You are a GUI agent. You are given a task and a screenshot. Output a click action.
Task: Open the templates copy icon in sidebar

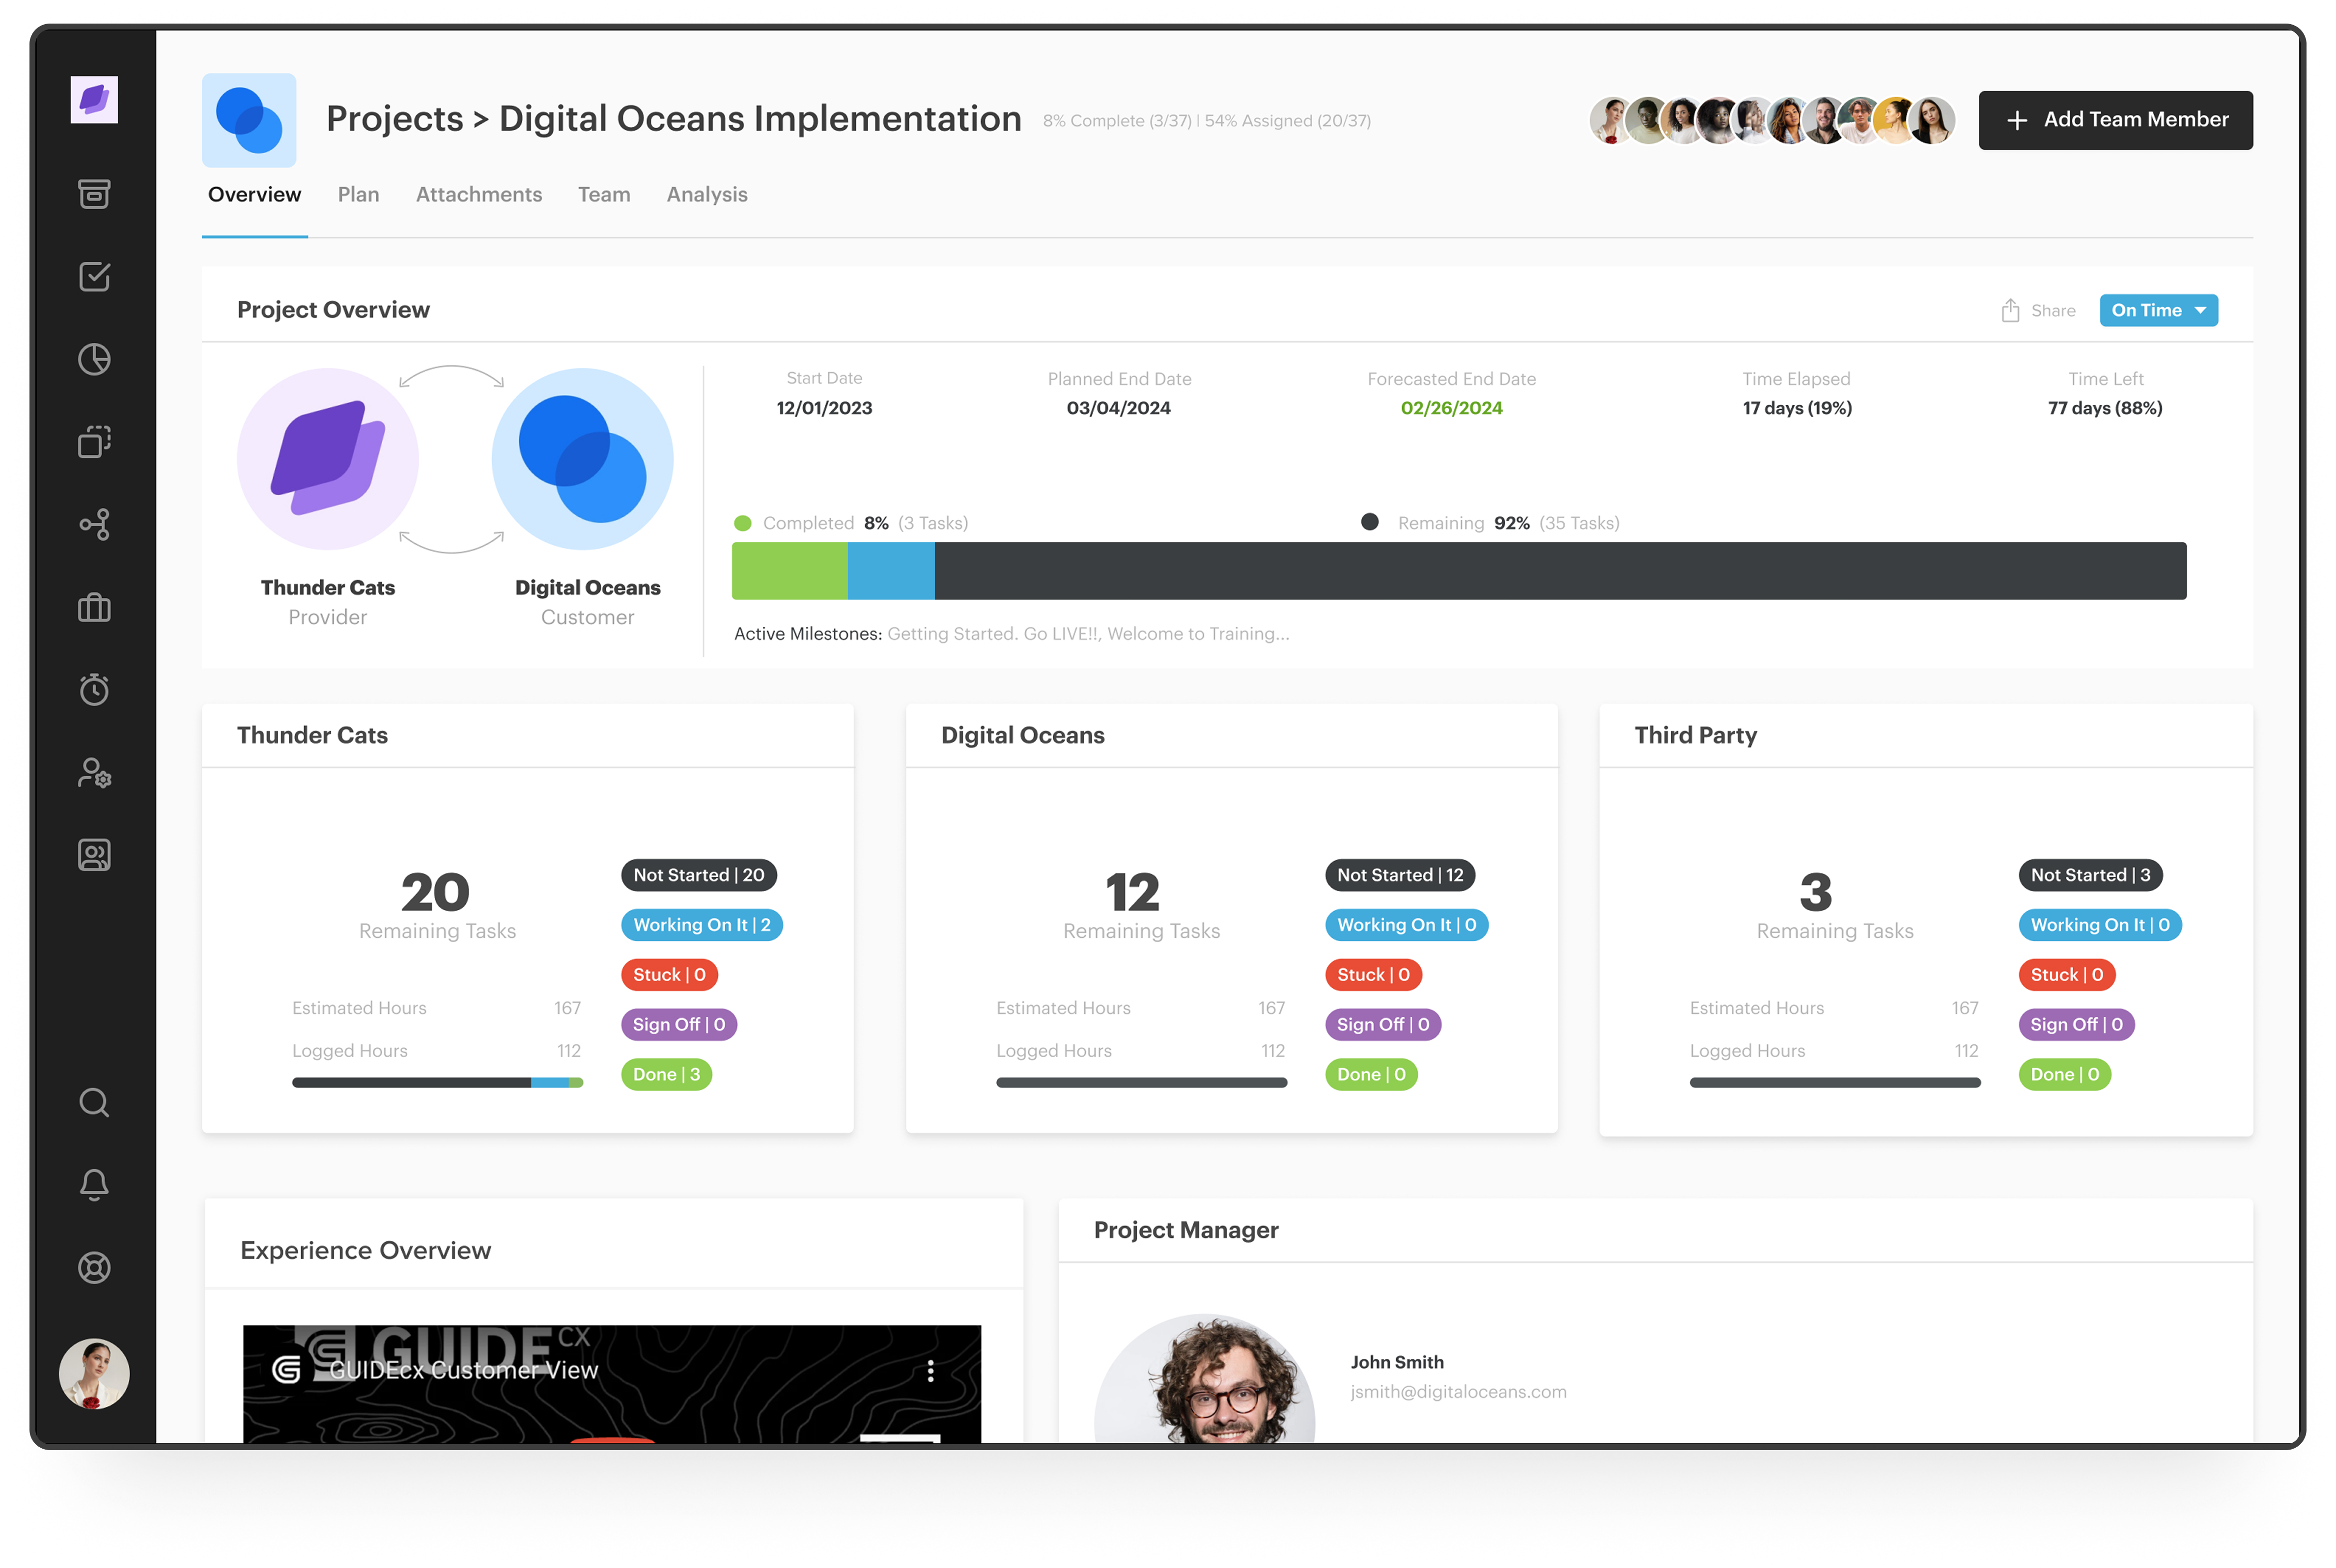pos(94,442)
